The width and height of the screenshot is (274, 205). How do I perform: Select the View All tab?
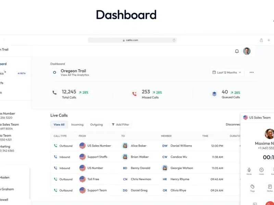pyautogui.click(x=59, y=125)
